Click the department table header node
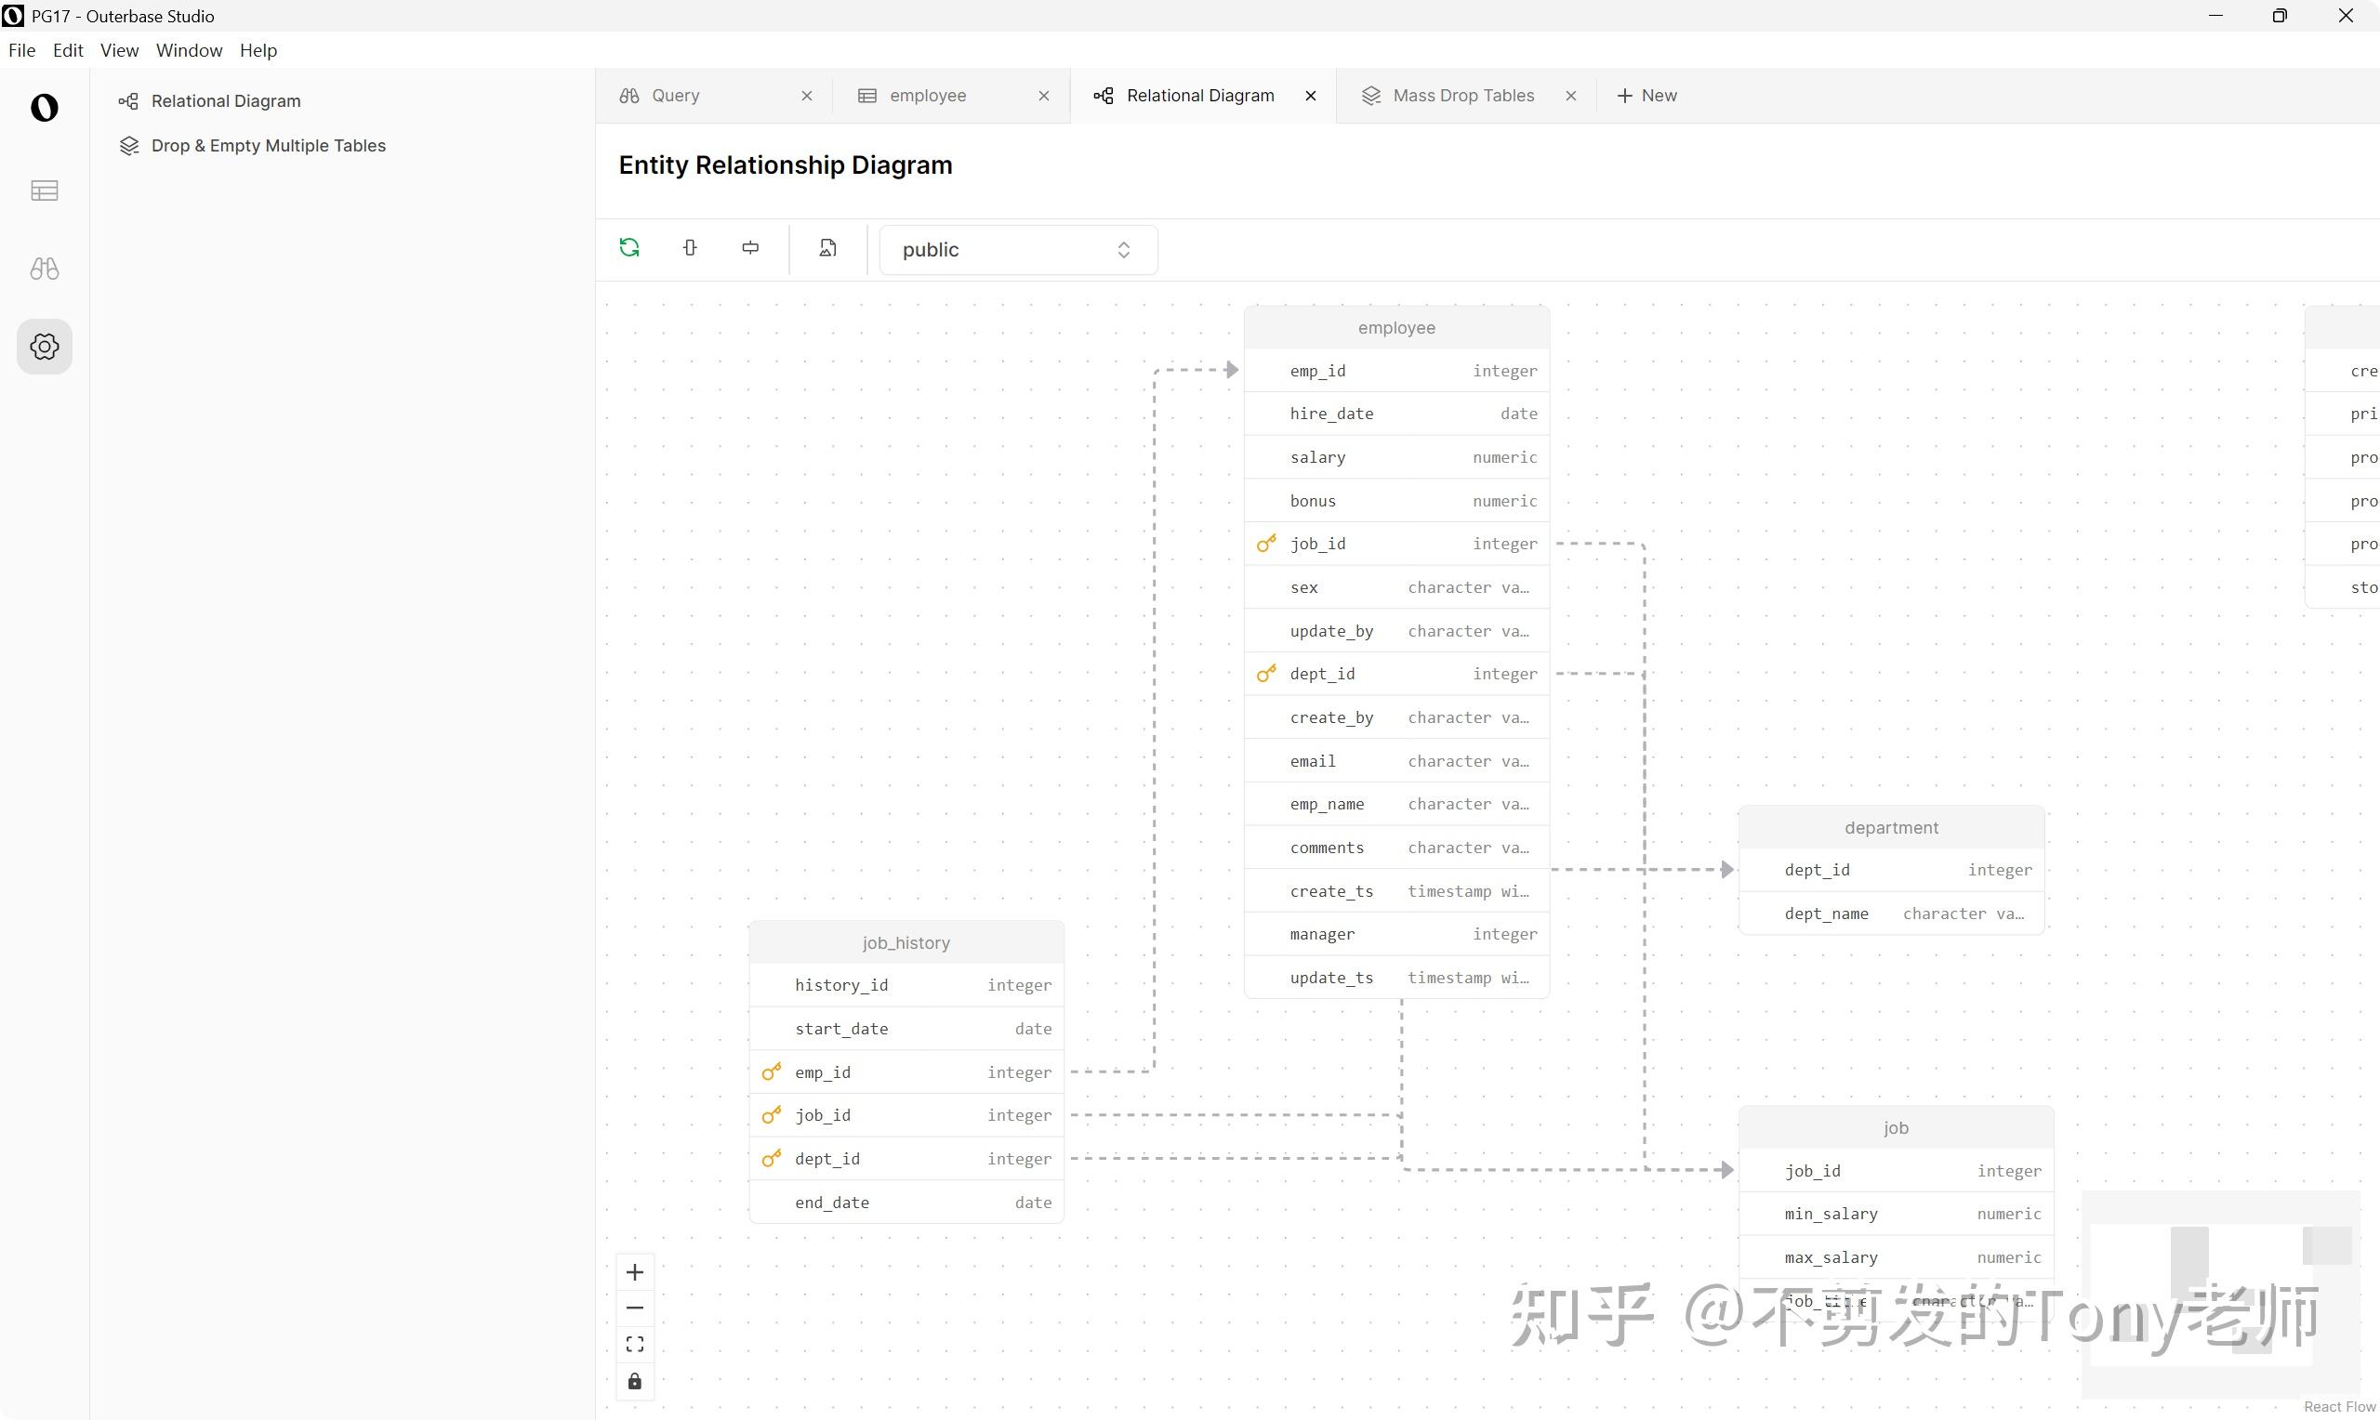The image size is (2380, 1420). 1891,828
